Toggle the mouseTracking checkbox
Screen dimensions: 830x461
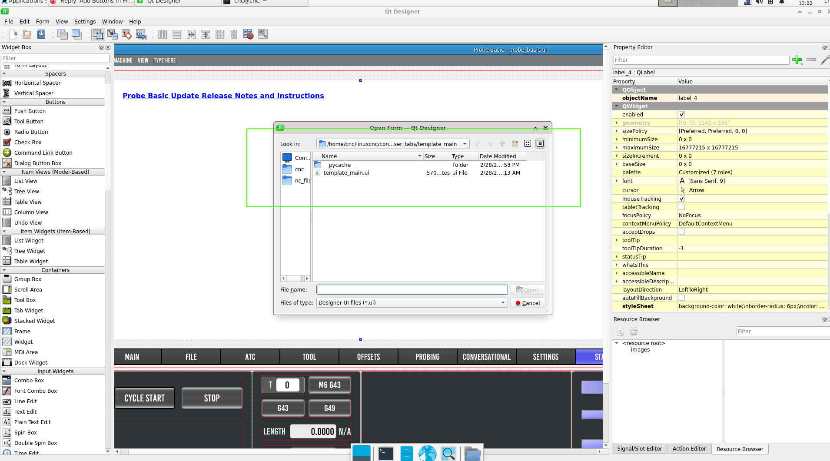(x=682, y=199)
